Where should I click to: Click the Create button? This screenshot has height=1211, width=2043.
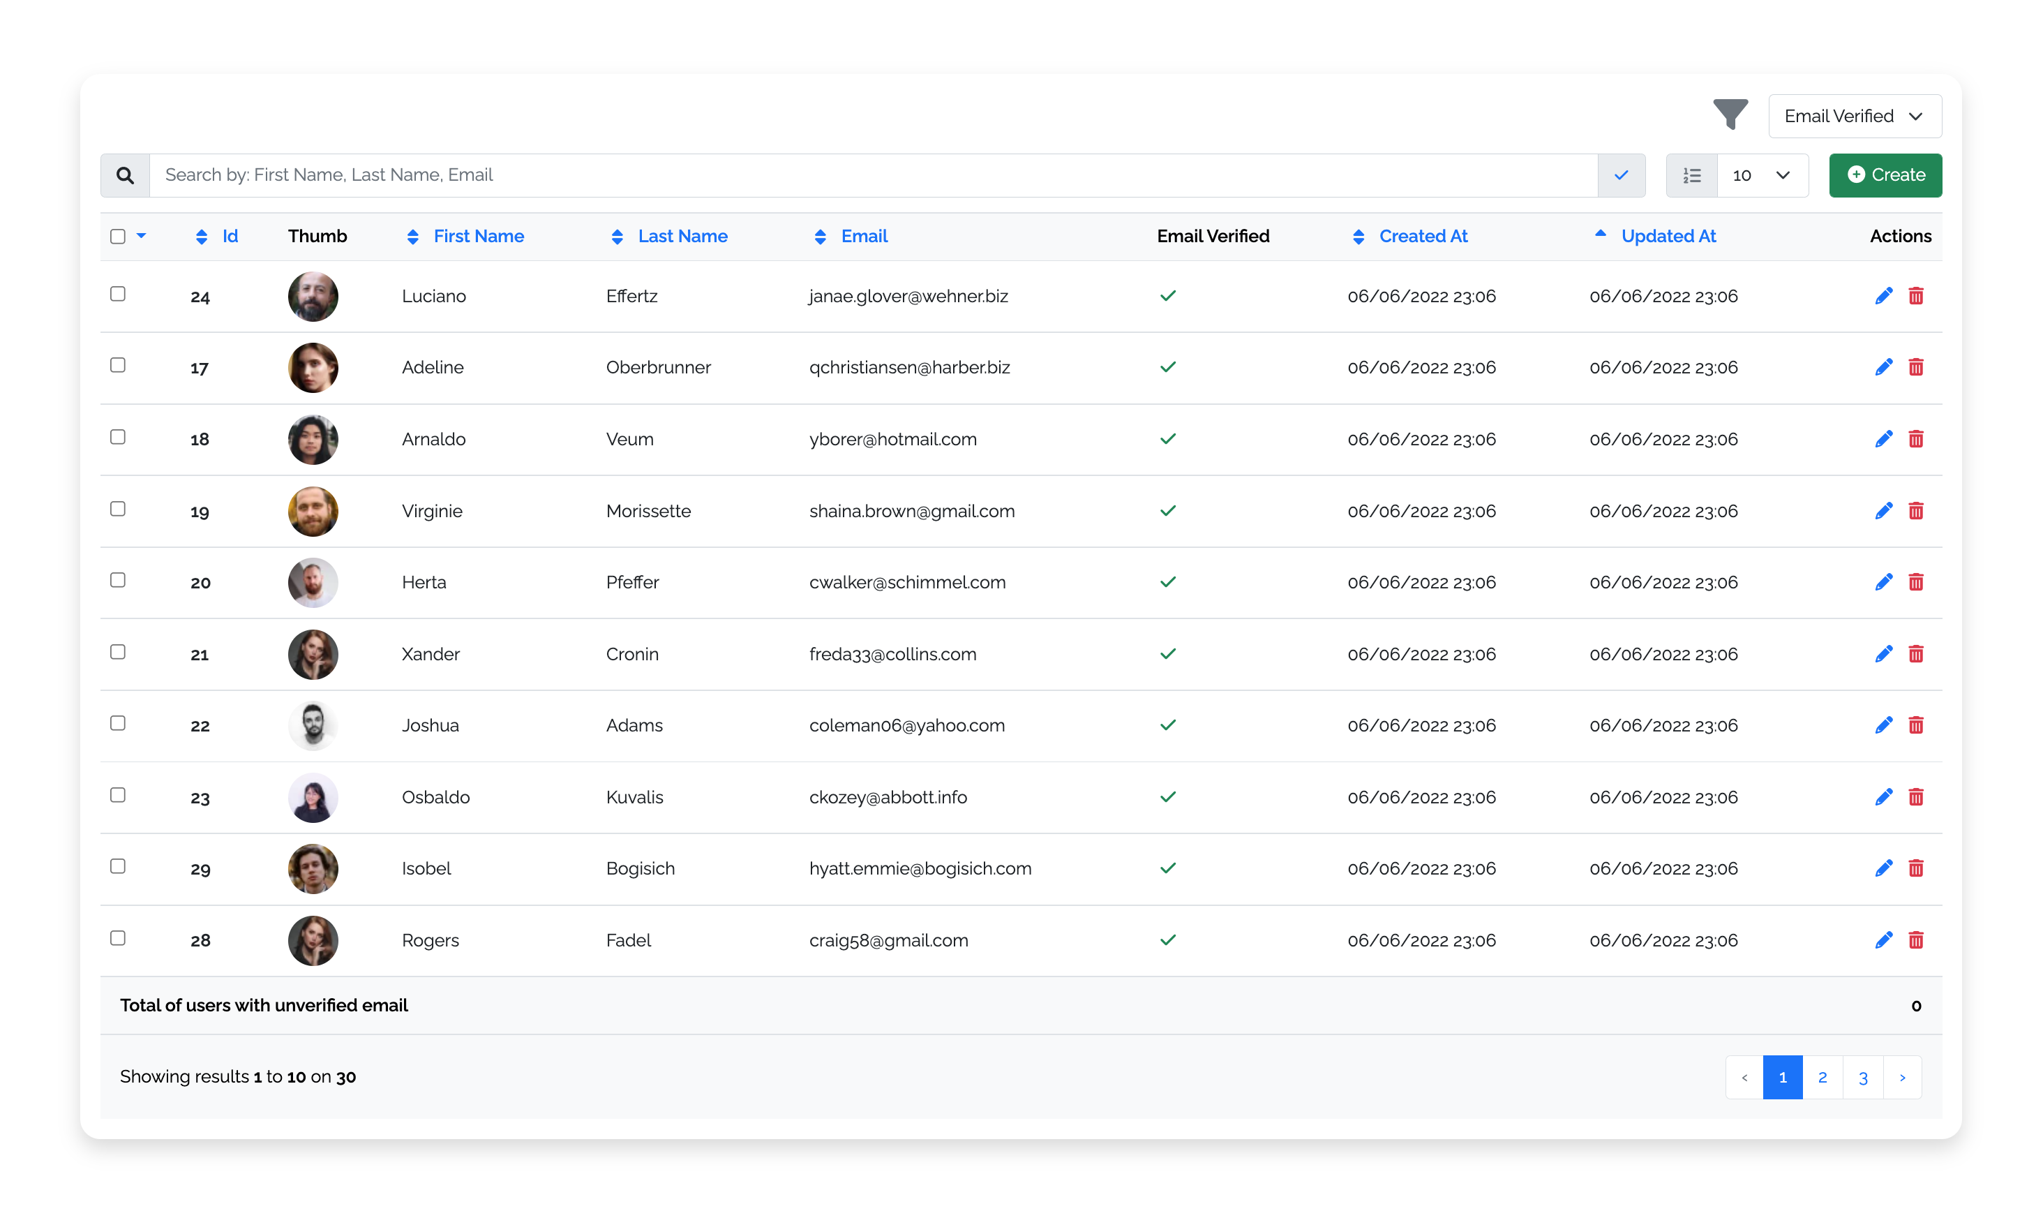tap(1885, 174)
